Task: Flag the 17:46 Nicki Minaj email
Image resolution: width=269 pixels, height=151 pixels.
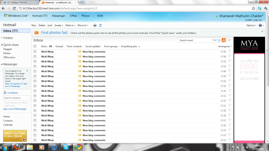Action: pyautogui.click(x=230, y=71)
